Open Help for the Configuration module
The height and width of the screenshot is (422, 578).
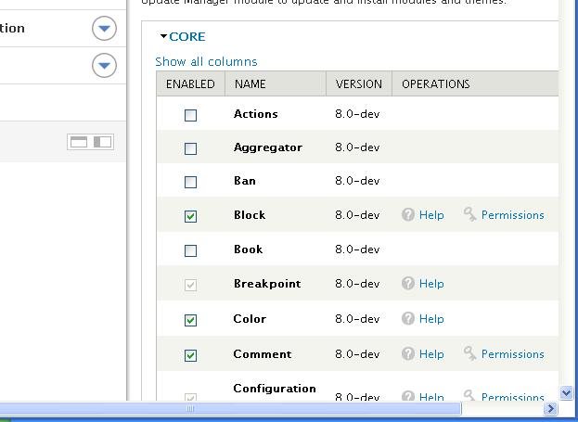point(431,397)
